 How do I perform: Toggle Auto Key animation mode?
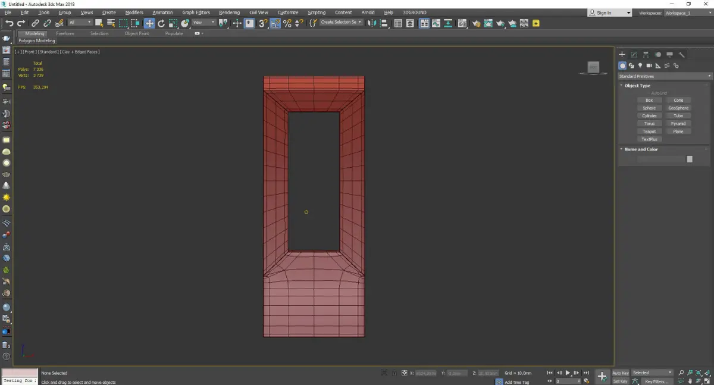(621, 373)
